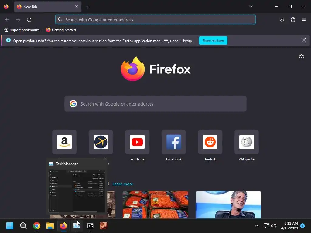Open the Wikipedia shortcut tile
The width and height of the screenshot is (311, 233).
pos(247,142)
